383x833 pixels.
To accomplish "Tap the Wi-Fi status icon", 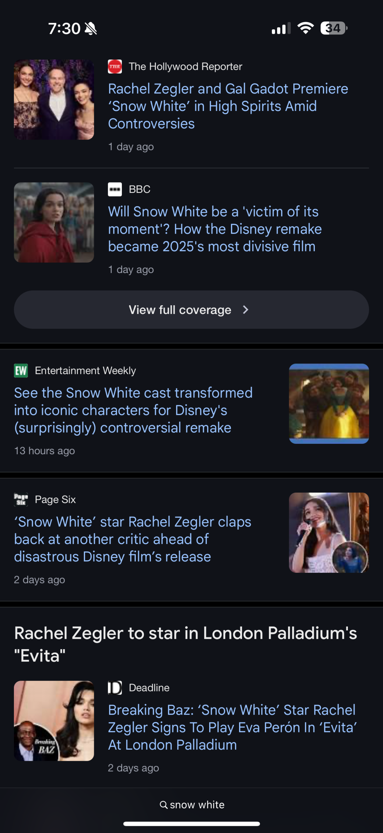I will click(x=305, y=28).
